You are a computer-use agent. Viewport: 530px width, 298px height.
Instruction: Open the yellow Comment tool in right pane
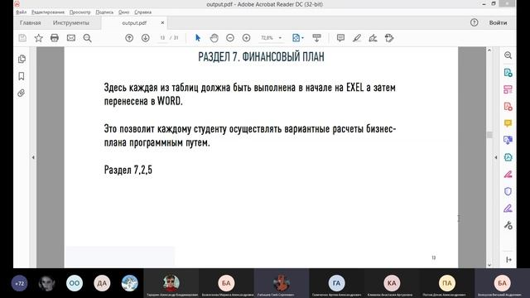508,123
